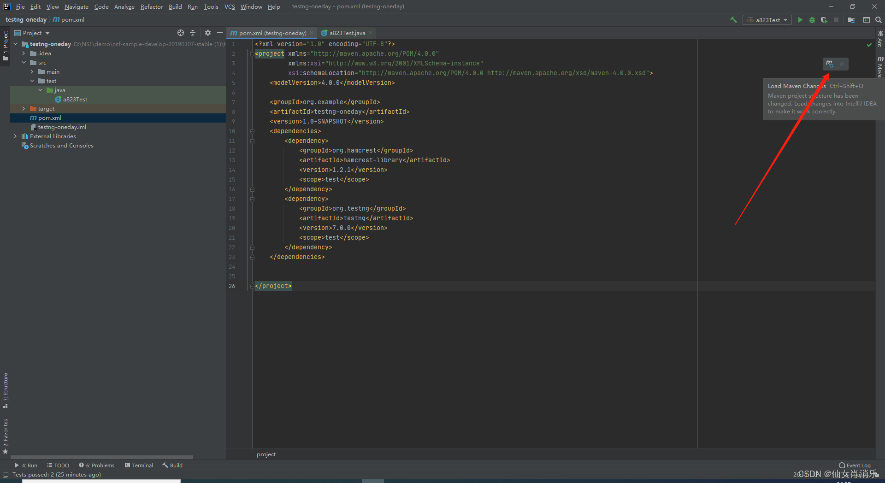Viewport: 885px width, 483px height.
Task: Open the 4: Run tool window
Action: point(26,465)
